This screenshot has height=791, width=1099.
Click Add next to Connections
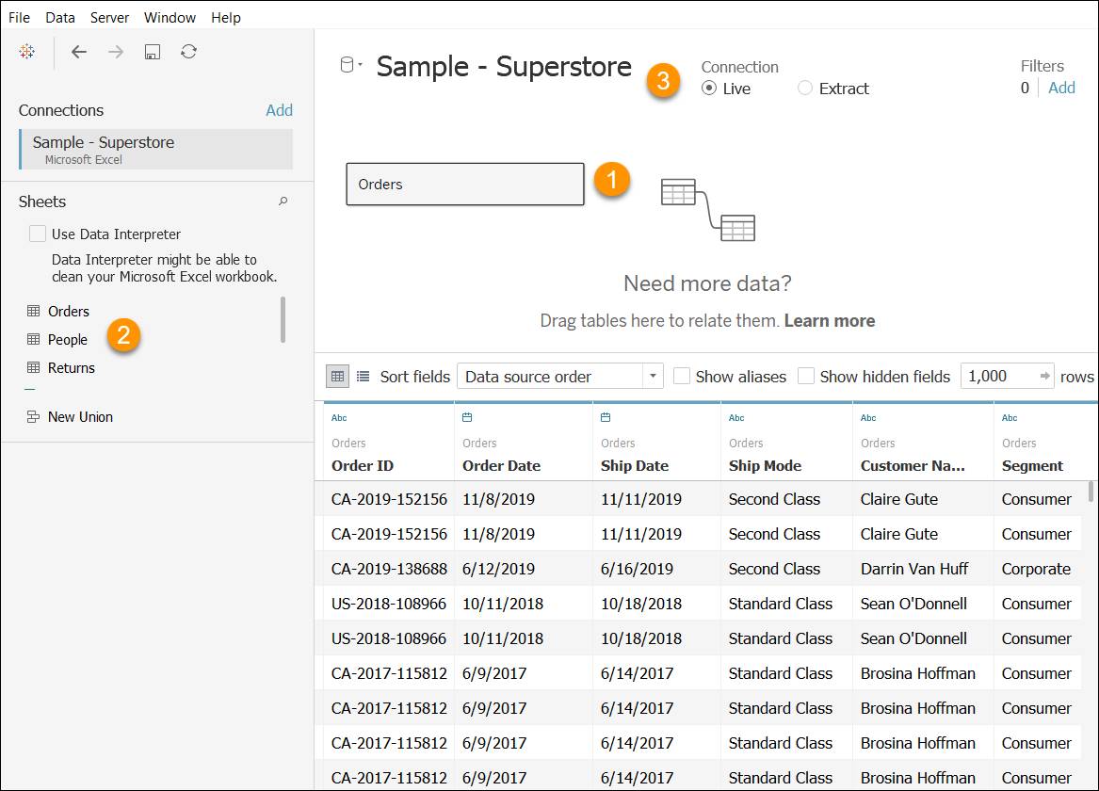(x=279, y=110)
